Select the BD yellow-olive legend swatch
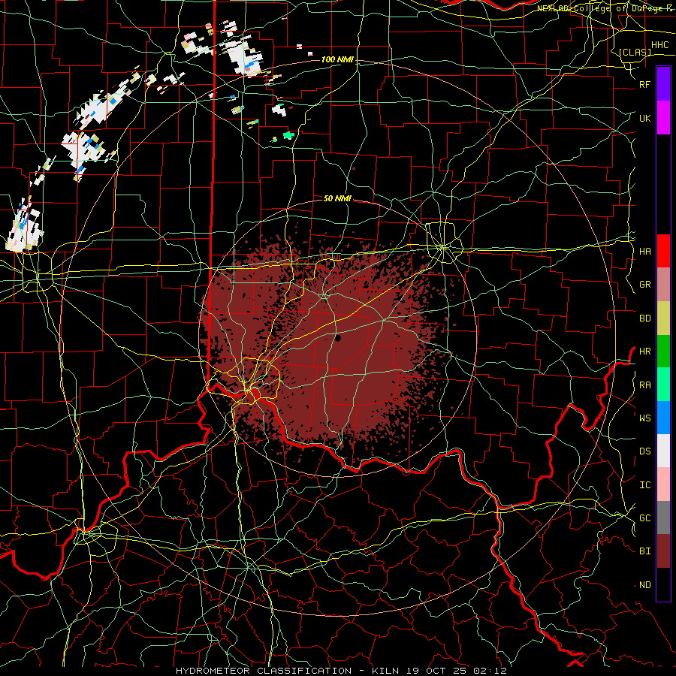The height and width of the screenshot is (676, 676). coord(663,318)
